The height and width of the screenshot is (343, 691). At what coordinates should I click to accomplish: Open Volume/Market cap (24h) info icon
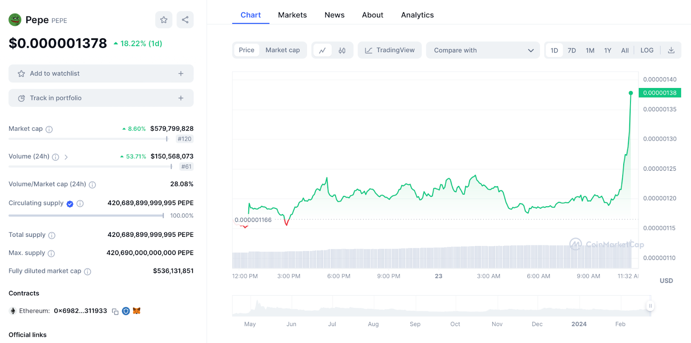(x=92, y=185)
